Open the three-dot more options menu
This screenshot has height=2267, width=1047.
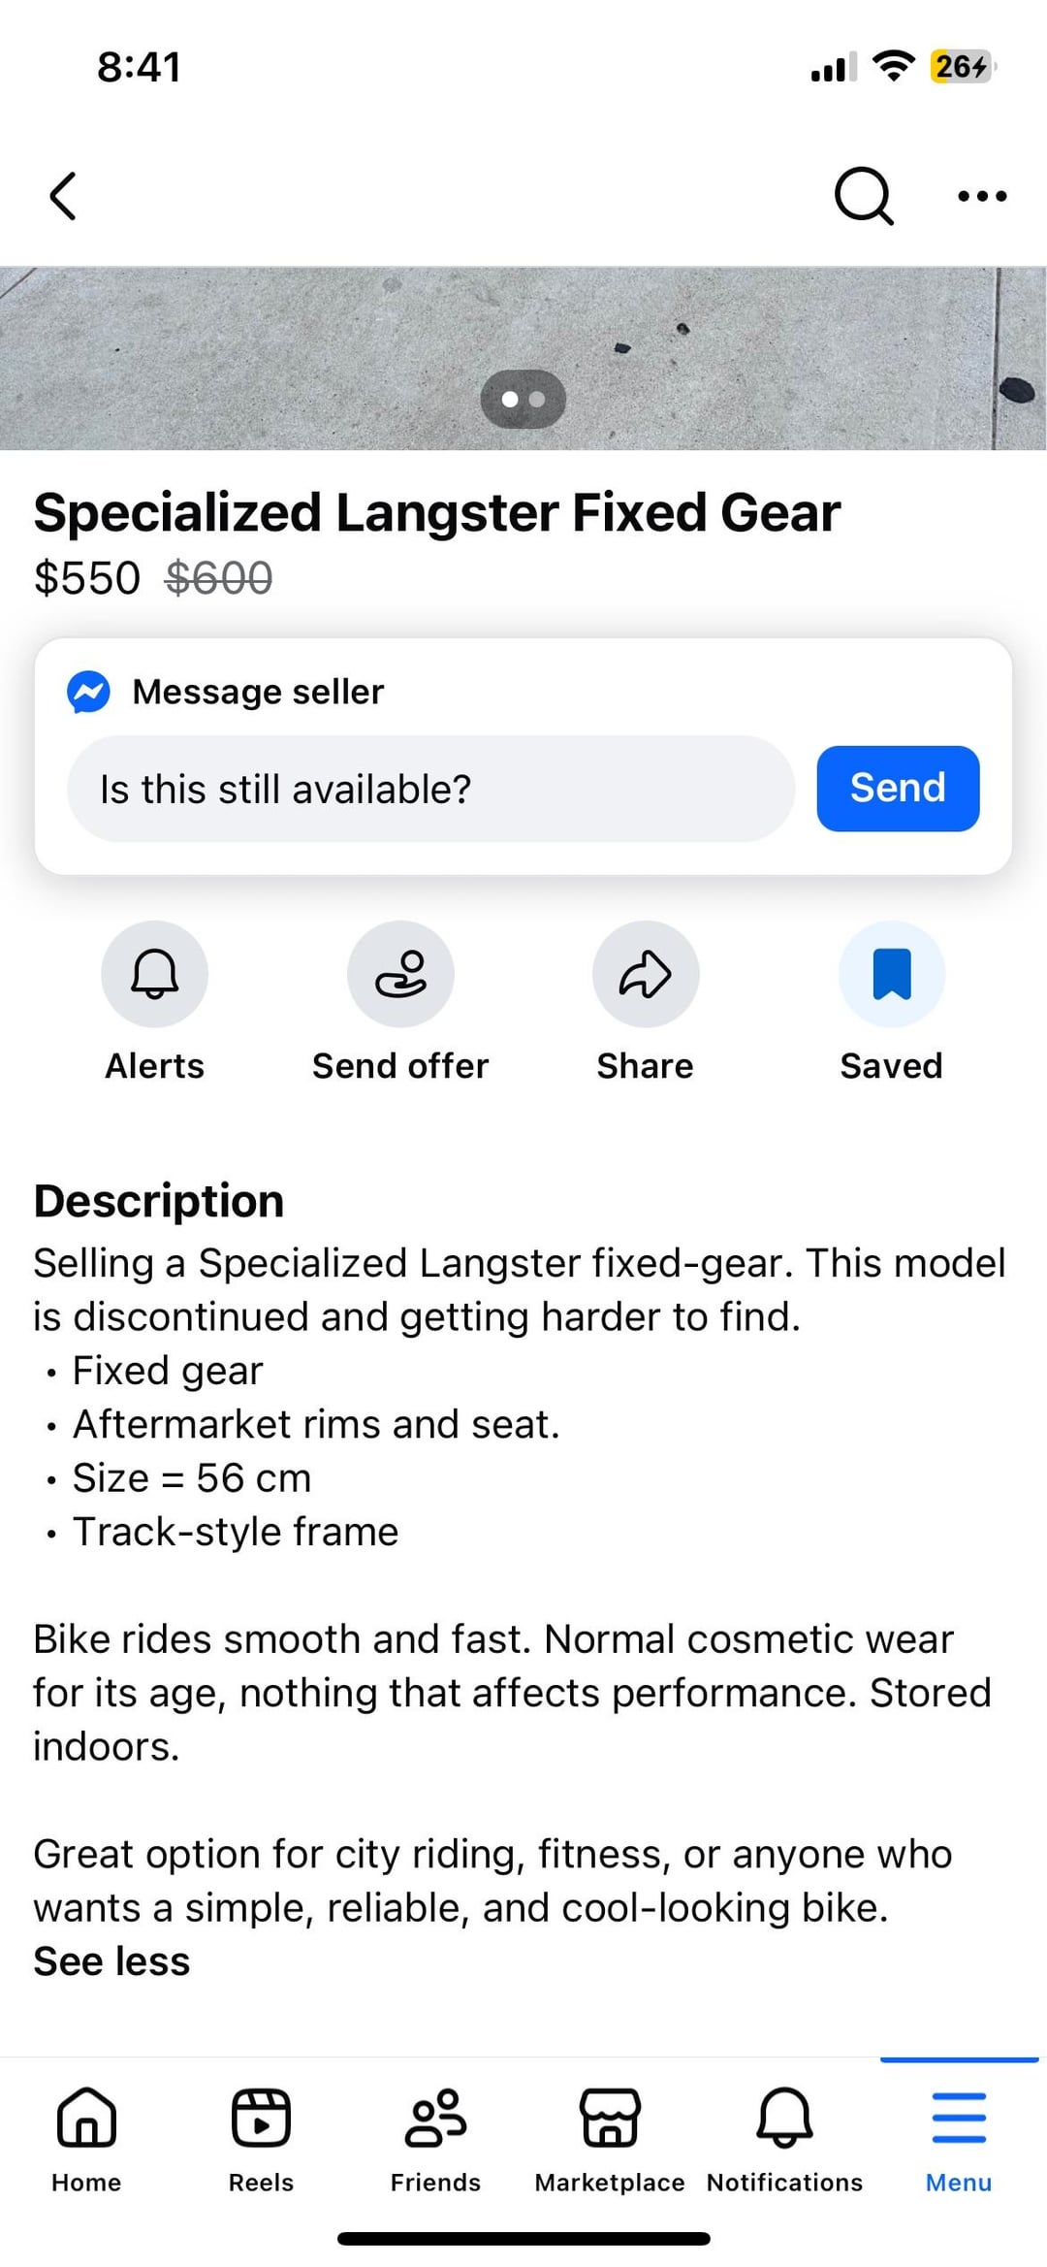point(981,197)
